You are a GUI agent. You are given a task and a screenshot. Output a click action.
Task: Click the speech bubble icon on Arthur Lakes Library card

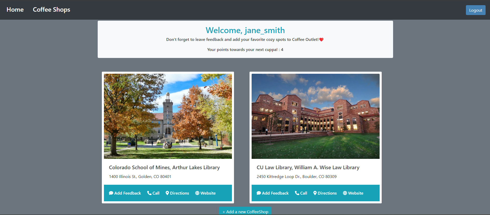tap(111, 193)
